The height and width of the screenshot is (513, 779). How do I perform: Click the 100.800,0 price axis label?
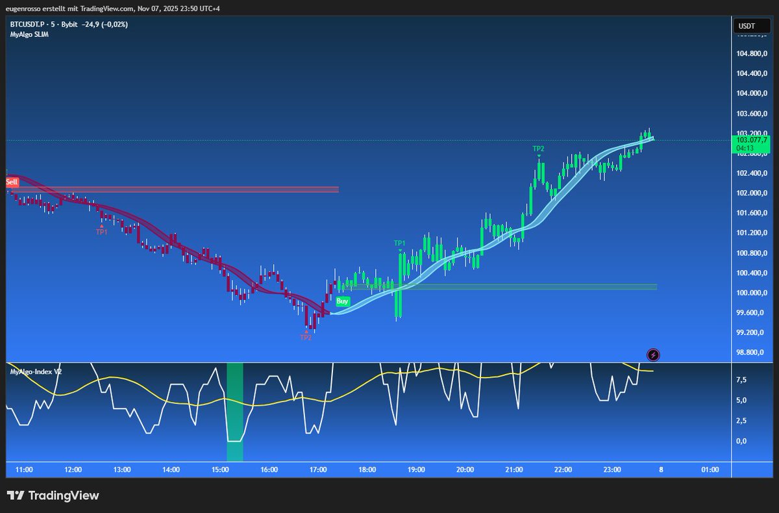[751, 253]
